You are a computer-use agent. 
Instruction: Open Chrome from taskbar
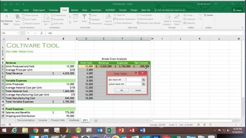[x=36, y=130]
